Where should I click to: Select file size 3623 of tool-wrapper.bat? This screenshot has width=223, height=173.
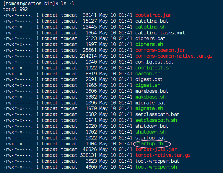coord(91,161)
